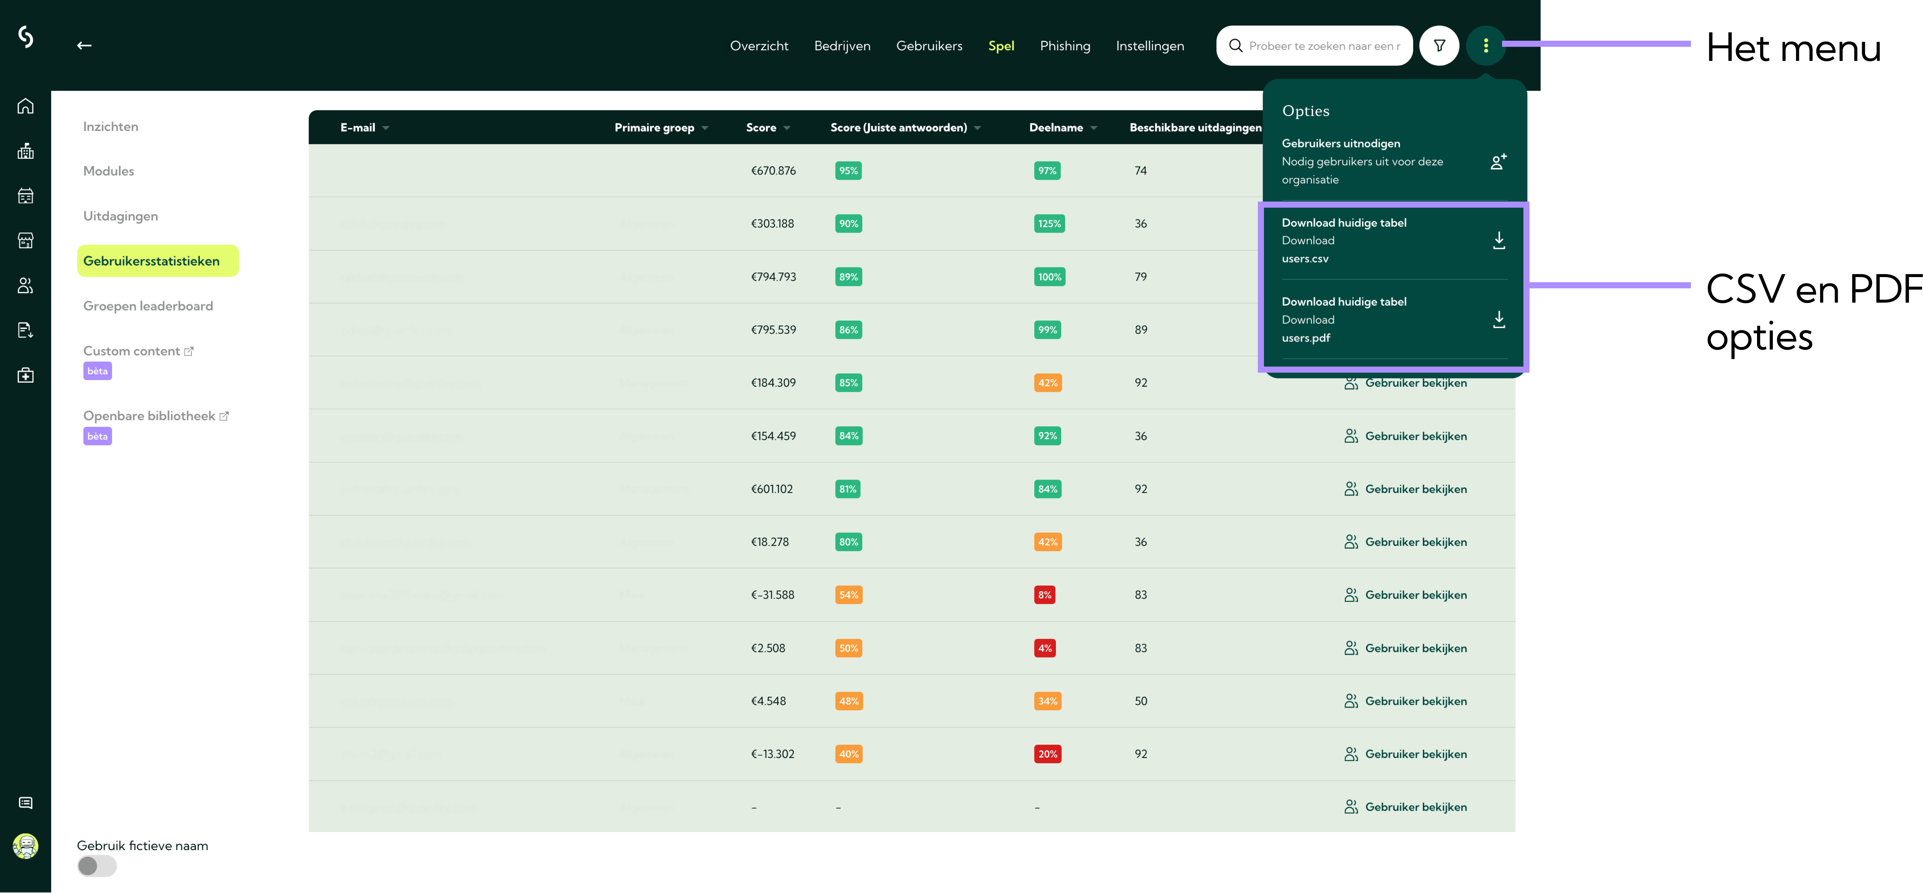Click the bèta badge under Custom content

[x=97, y=371]
